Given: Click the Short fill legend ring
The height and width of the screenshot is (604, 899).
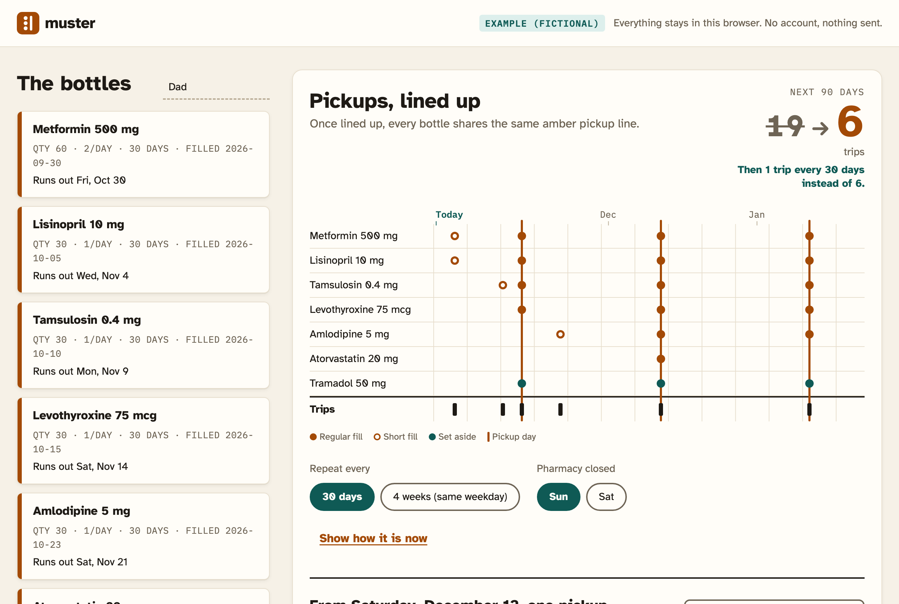Looking at the screenshot, I should (x=377, y=437).
